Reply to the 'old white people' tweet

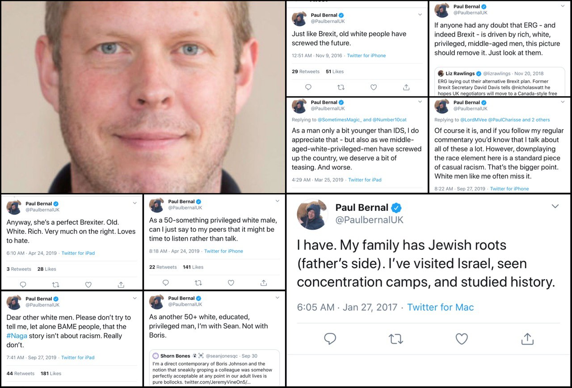(308, 88)
